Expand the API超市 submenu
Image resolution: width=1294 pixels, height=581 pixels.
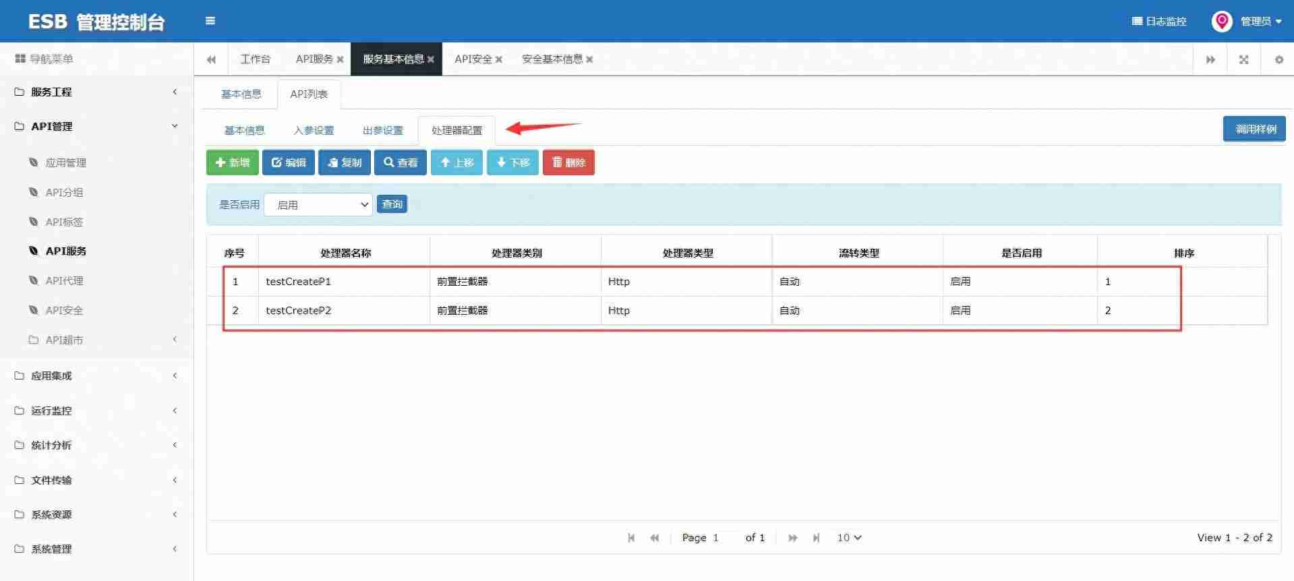pos(96,340)
